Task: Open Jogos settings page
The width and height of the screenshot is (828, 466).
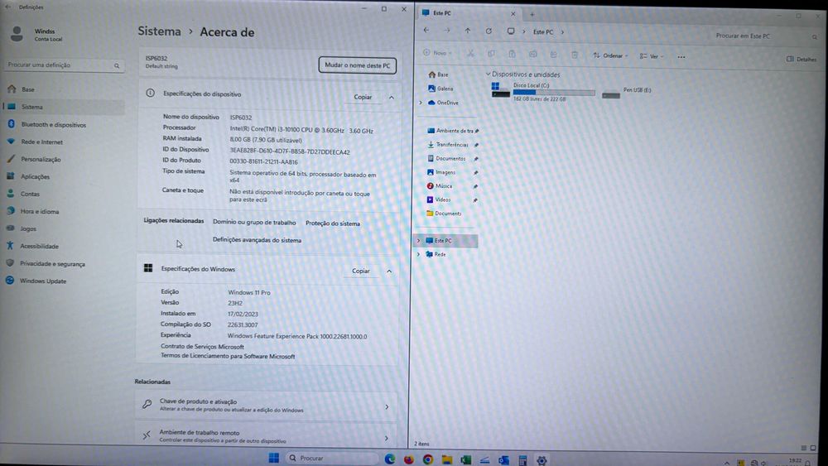Action: 27,229
